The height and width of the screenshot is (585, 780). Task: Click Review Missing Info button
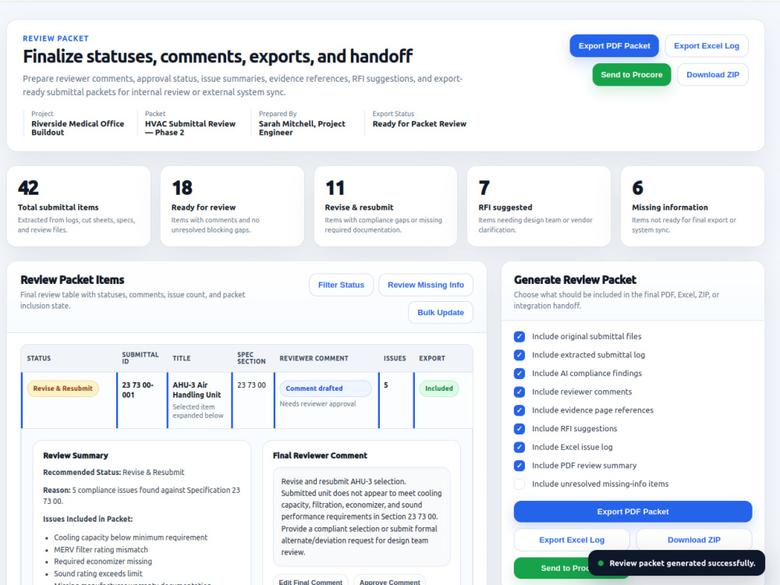[x=425, y=285]
